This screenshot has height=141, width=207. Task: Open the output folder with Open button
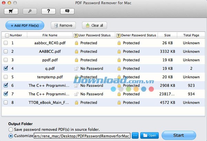149,135
